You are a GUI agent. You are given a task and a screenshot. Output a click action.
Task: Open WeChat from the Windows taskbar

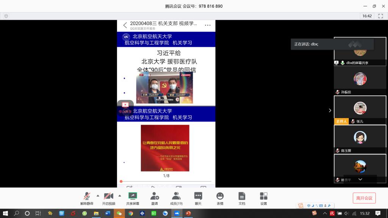click(x=119, y=213)
